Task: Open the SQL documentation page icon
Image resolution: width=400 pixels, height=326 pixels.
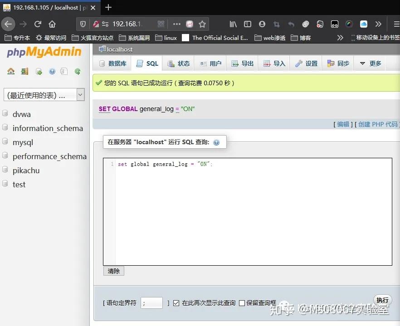Action: tap(64, 72)
